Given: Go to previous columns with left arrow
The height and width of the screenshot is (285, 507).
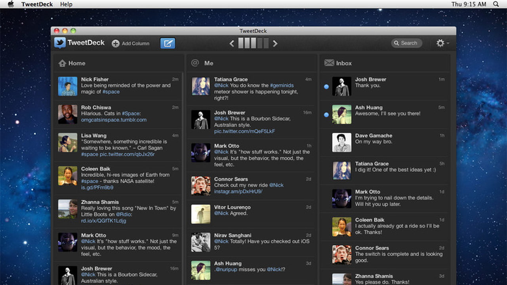Looking at the screenshot, I should click(x=232, y=44).
